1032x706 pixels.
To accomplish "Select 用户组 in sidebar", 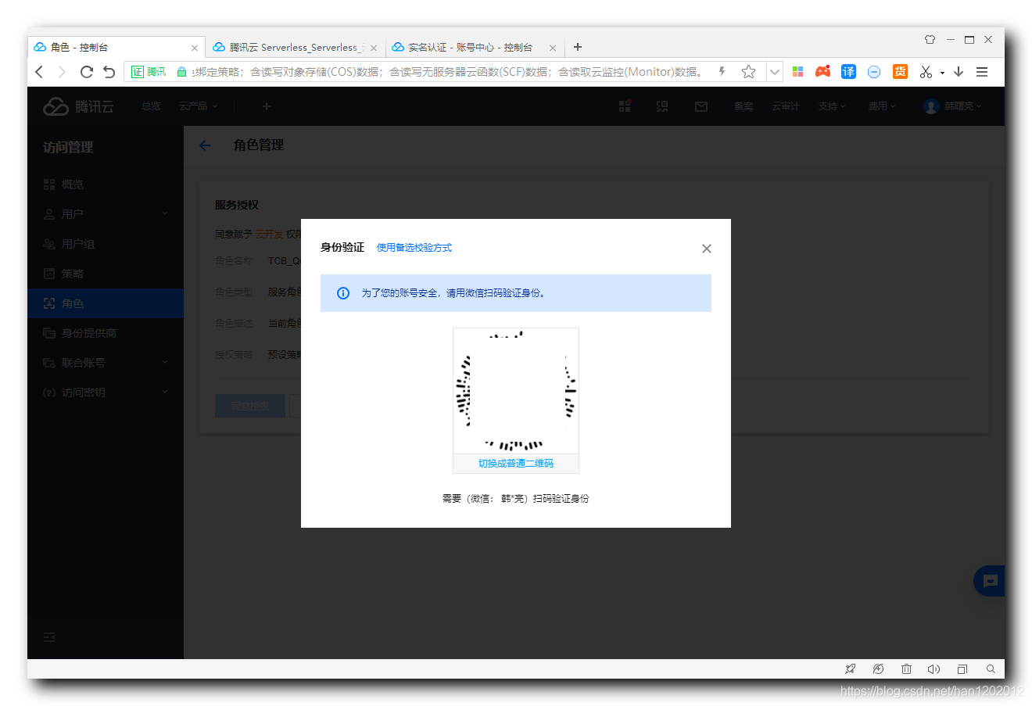I will (x=106, y=244).
